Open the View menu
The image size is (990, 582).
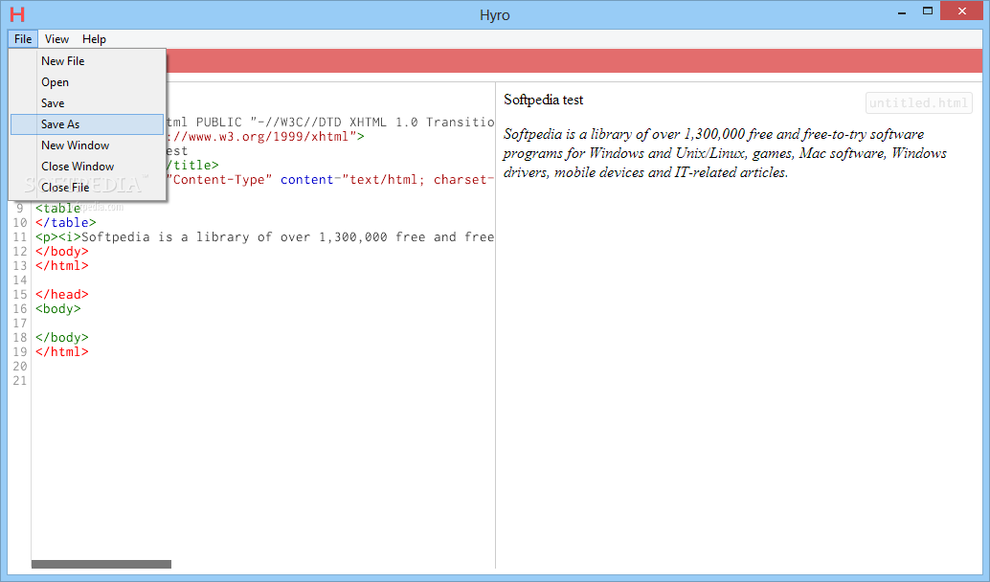point(56,39)
